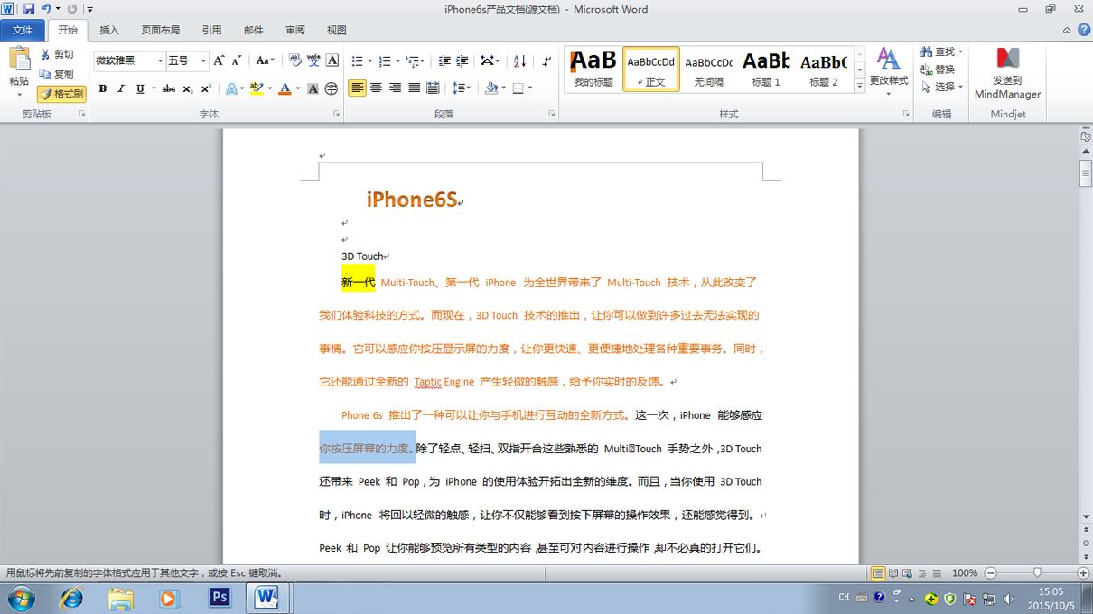
Task: Click the Text Effects icon
Action: [x=231, y=88]
